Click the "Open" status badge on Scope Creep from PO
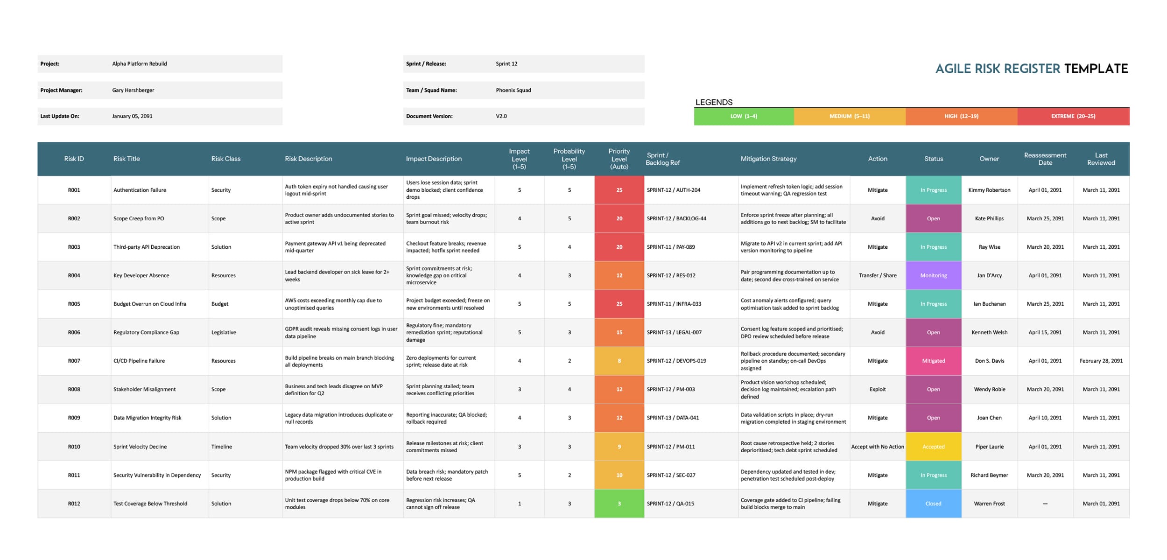 pyautogui.click(x=933, y=218)
